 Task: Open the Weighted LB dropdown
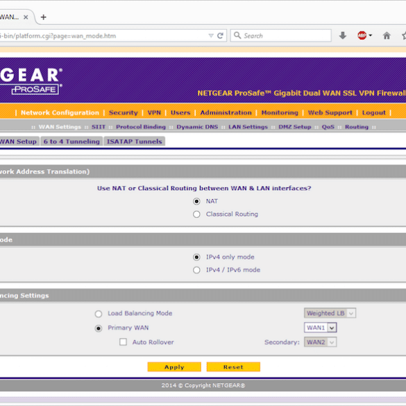(x=330, y=313)
